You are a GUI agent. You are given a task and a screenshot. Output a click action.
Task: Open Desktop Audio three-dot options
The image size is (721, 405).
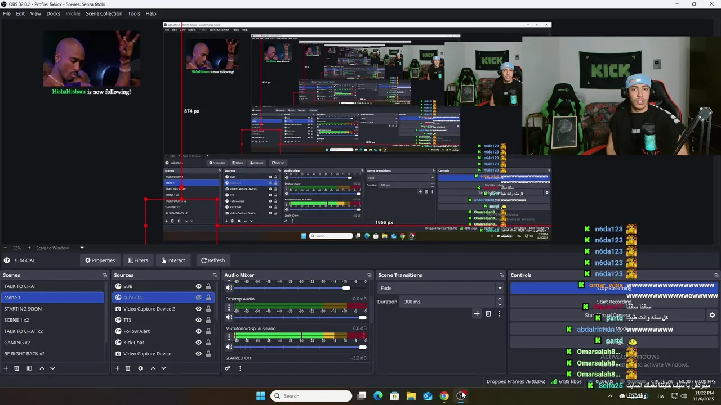(229, 308)
